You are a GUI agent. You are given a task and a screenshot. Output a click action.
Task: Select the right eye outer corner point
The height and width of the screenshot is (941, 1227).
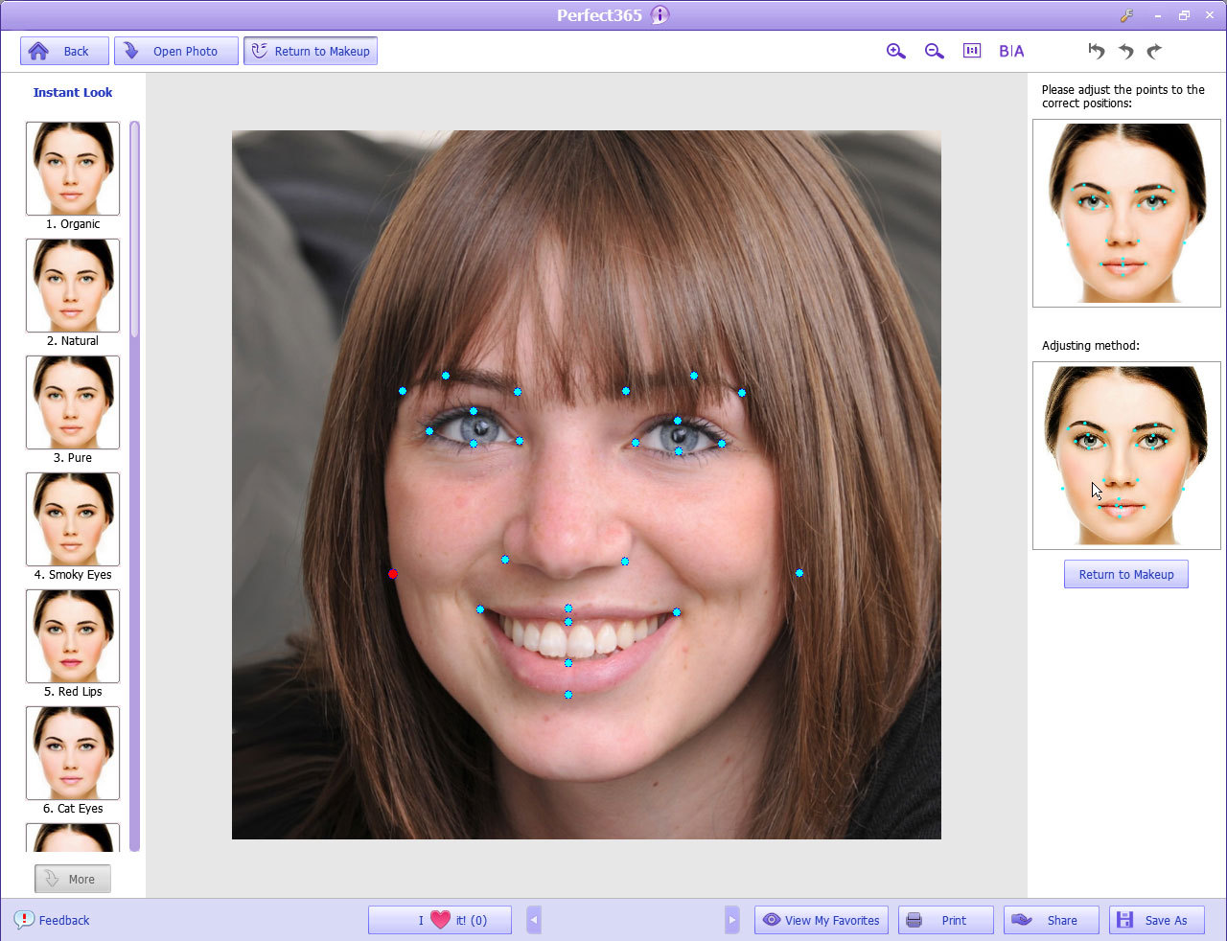[x=722, y=444]
